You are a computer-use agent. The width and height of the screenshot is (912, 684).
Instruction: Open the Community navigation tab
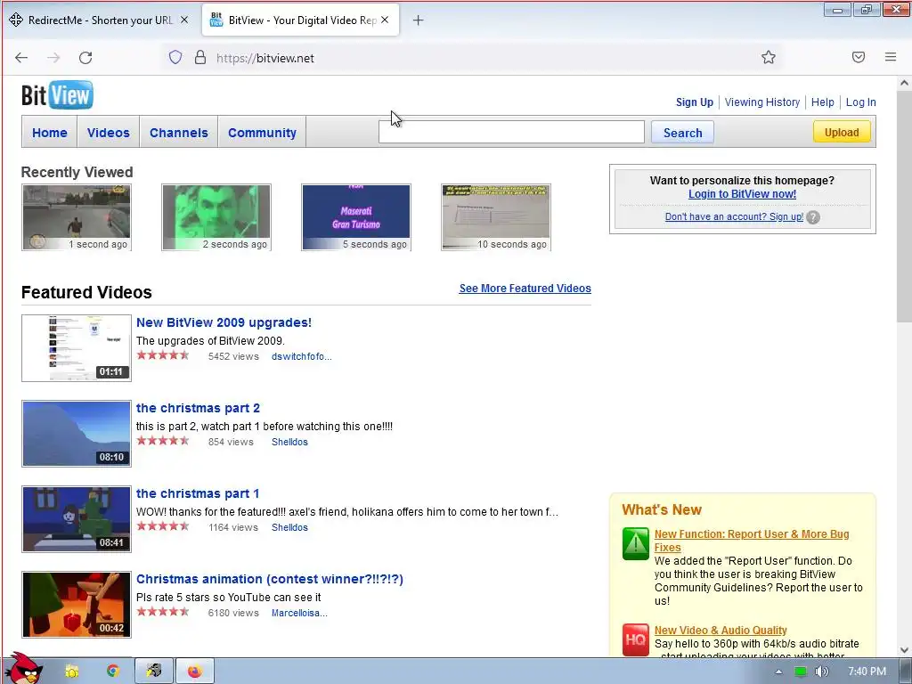262,133
